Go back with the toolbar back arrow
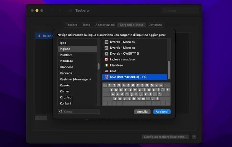The width and height of the screenshot is (232, 147). (x=51, y=11)
